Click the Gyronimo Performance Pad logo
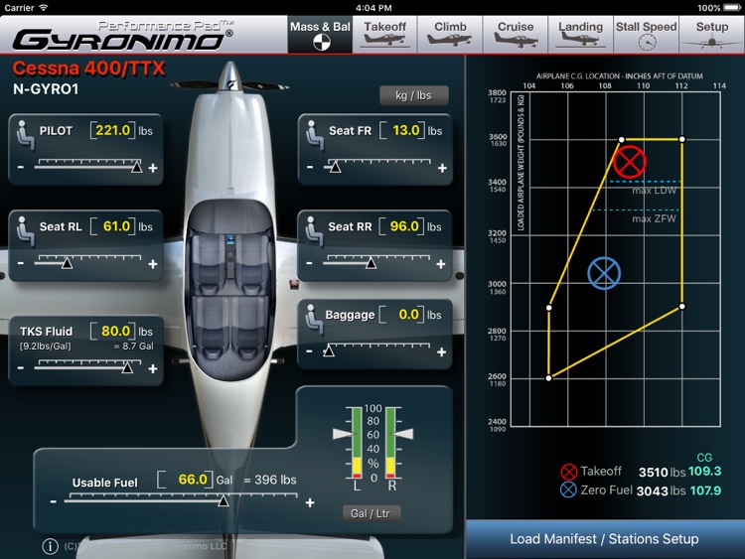This screenshot has width=745, height=559. click(x=123, y=36)
